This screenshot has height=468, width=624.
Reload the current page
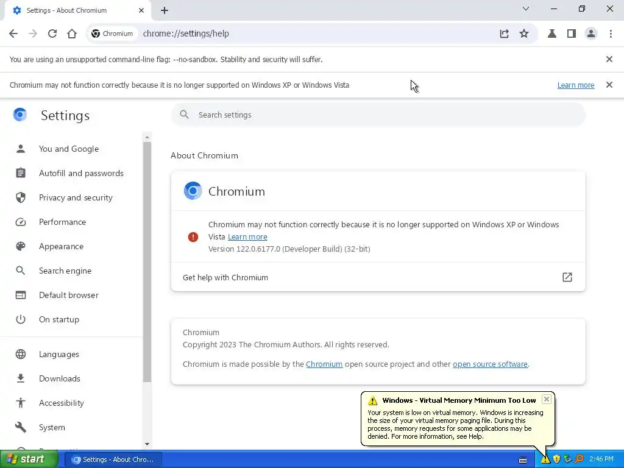point(52,34)
